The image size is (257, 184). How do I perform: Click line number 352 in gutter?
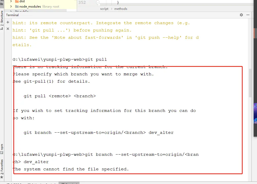point(82,3)
